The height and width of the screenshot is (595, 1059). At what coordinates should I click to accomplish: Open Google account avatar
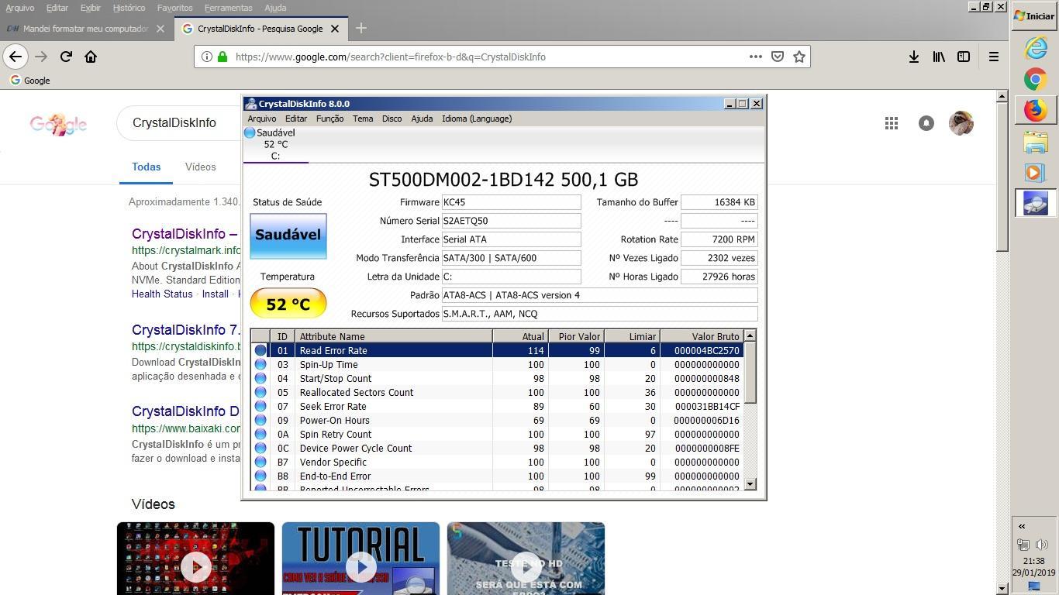[961, 123]
